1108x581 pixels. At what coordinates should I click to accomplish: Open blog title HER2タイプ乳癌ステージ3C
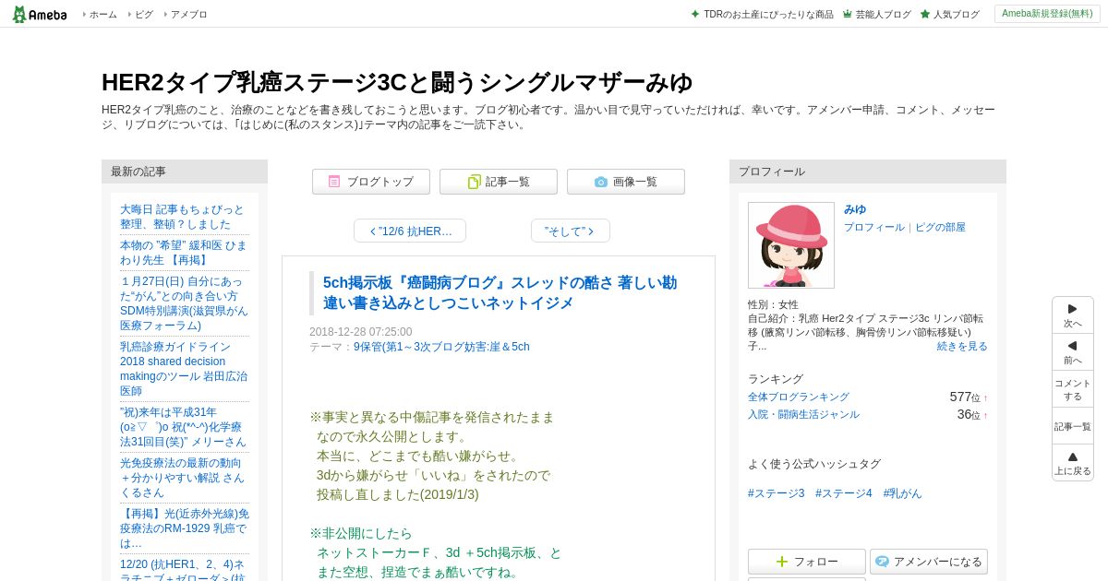coord(397,82)
